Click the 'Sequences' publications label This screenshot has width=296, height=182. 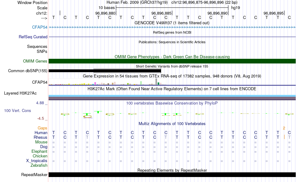37,46
